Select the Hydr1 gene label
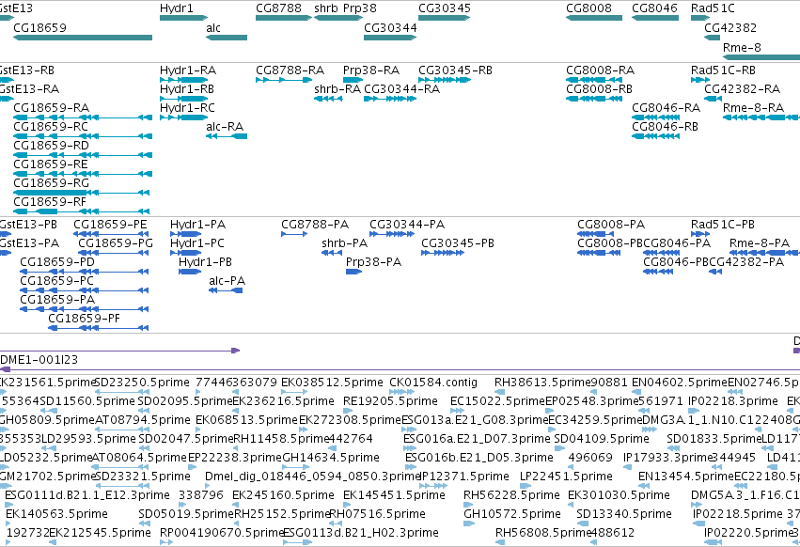The height and width of the screenshot is (547, 800). [177, 8]
